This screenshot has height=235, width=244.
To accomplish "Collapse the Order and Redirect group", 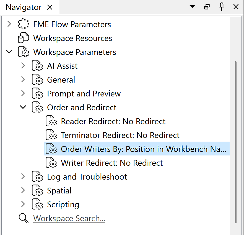I will [x=23, y=107].
